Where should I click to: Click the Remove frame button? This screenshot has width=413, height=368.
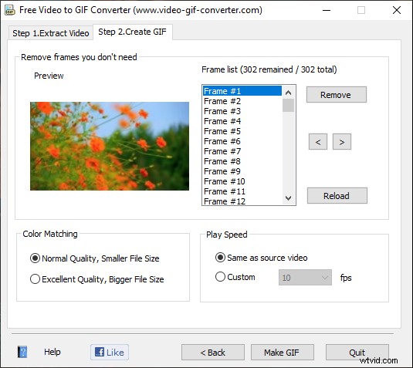click(x=337, y=94)
